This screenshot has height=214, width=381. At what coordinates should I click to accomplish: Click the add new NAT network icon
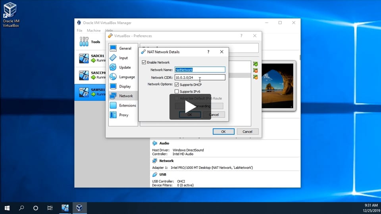coord(256,64)
